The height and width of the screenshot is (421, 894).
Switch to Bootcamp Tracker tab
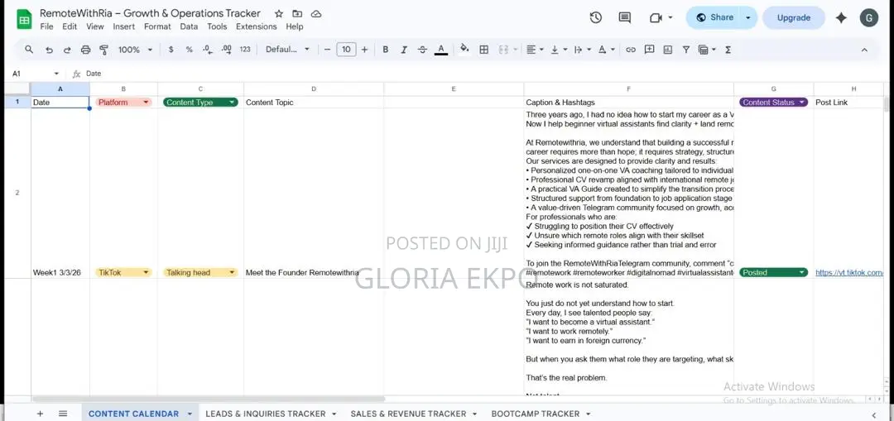pos(541,414)
